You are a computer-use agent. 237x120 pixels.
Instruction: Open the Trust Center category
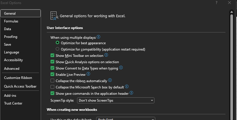[x=13, y=103]
